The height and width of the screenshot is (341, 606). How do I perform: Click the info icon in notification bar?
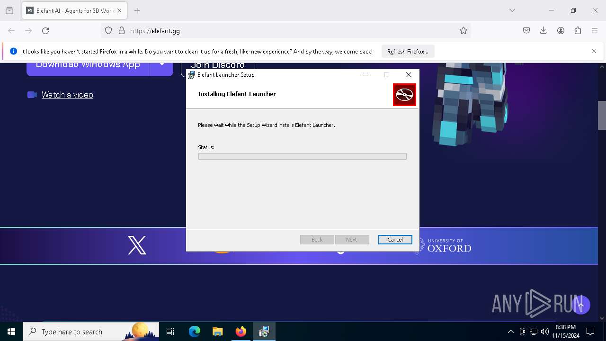[13, 51]
